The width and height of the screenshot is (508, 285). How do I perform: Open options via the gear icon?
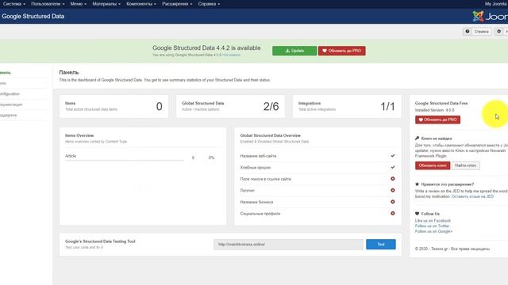pyautogui.click(x=499, y=32)
